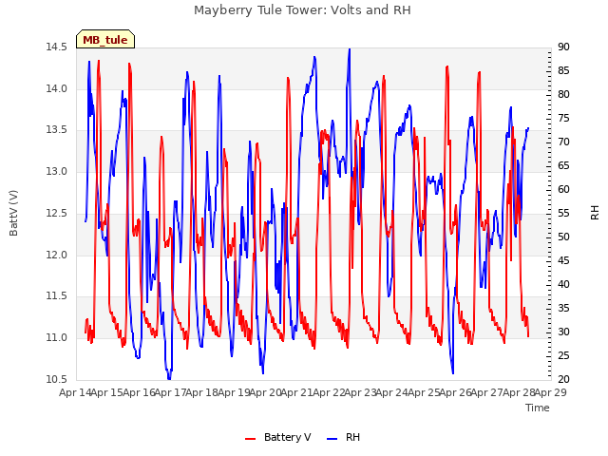Toggle the RH legend entry
This screenshot has width=608, height=456.
344,437
